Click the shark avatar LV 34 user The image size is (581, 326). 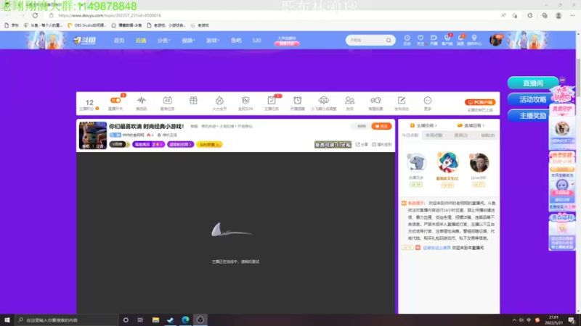(415, 162)
